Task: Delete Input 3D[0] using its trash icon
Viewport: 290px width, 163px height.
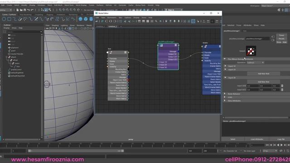Action: [x=282, y=86]
